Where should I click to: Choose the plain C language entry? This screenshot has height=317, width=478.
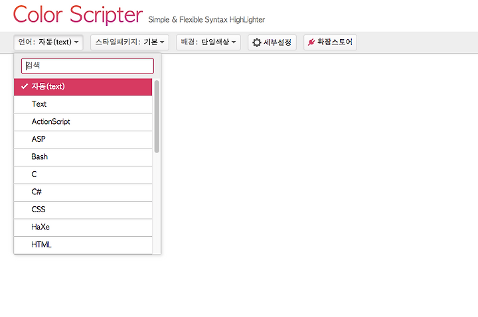[83, 175]
